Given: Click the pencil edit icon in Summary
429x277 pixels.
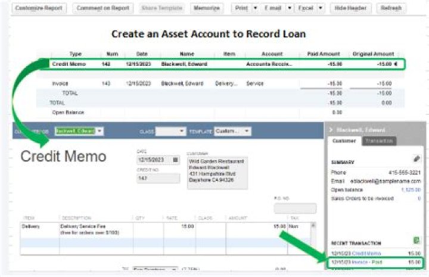Looking at the screenshot, I should tap(416, 159).
